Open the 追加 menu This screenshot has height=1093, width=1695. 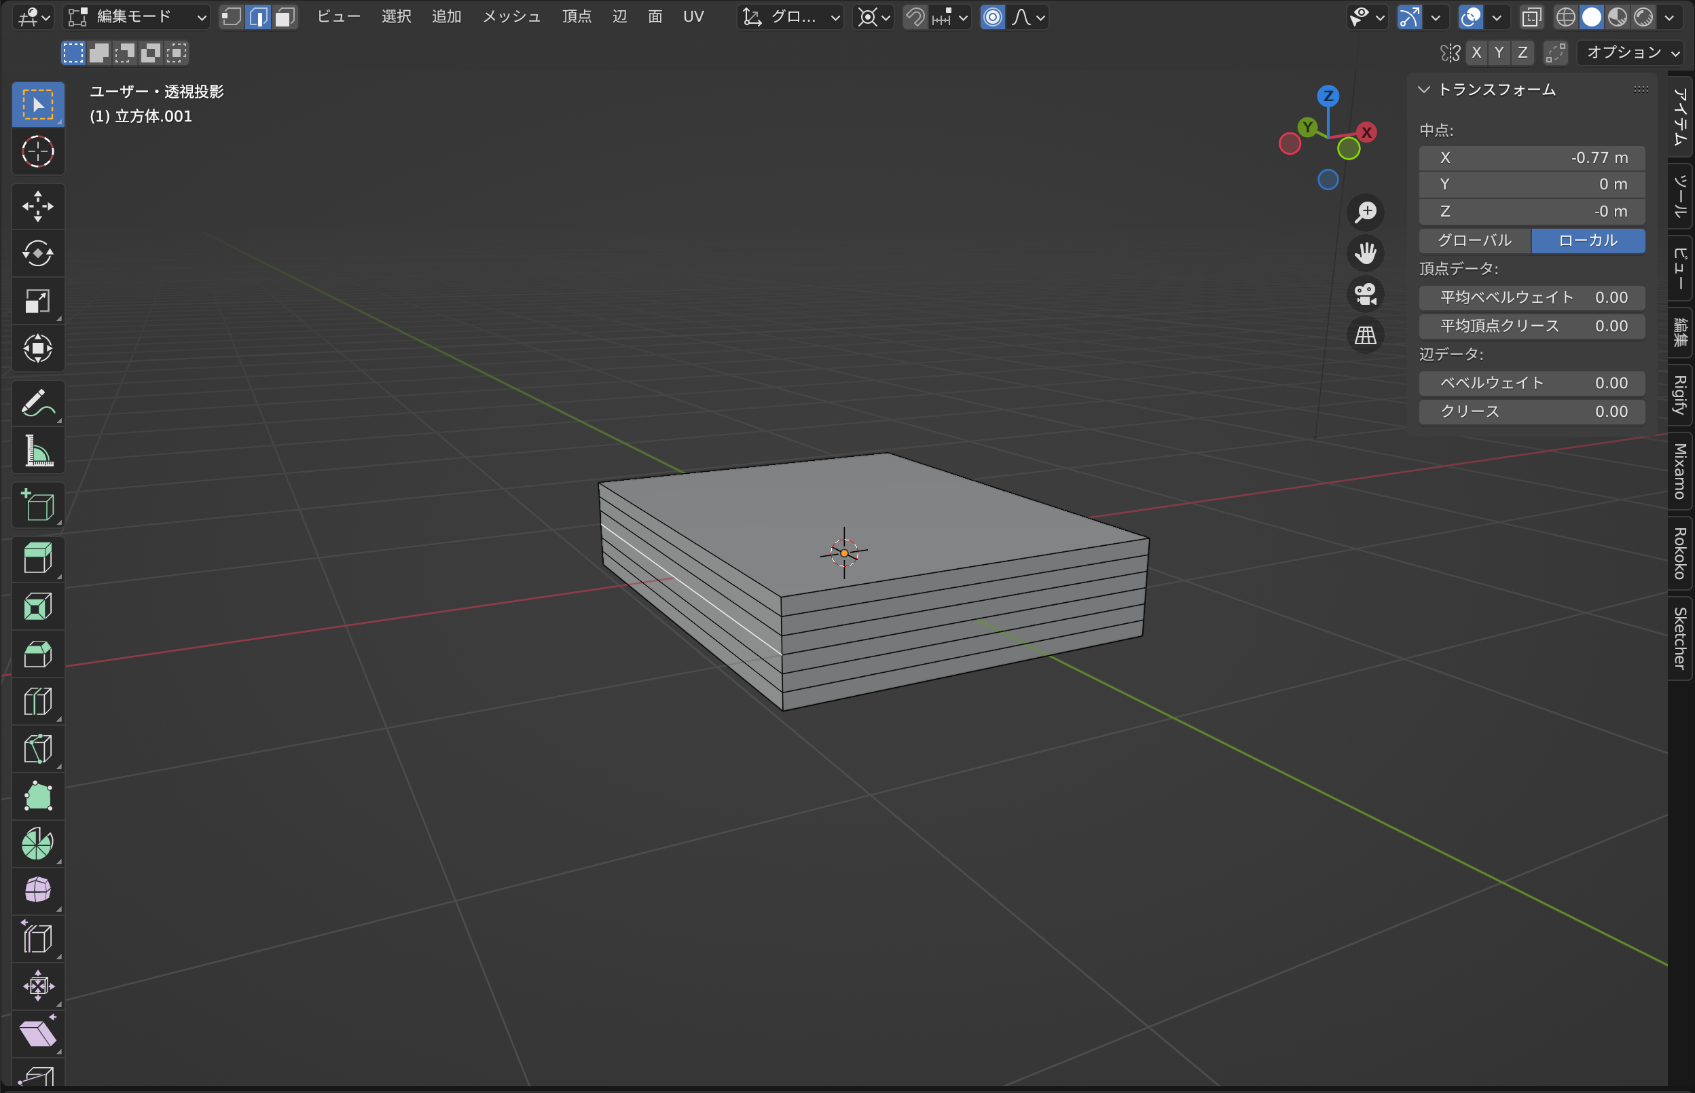(x=446, y=16)
